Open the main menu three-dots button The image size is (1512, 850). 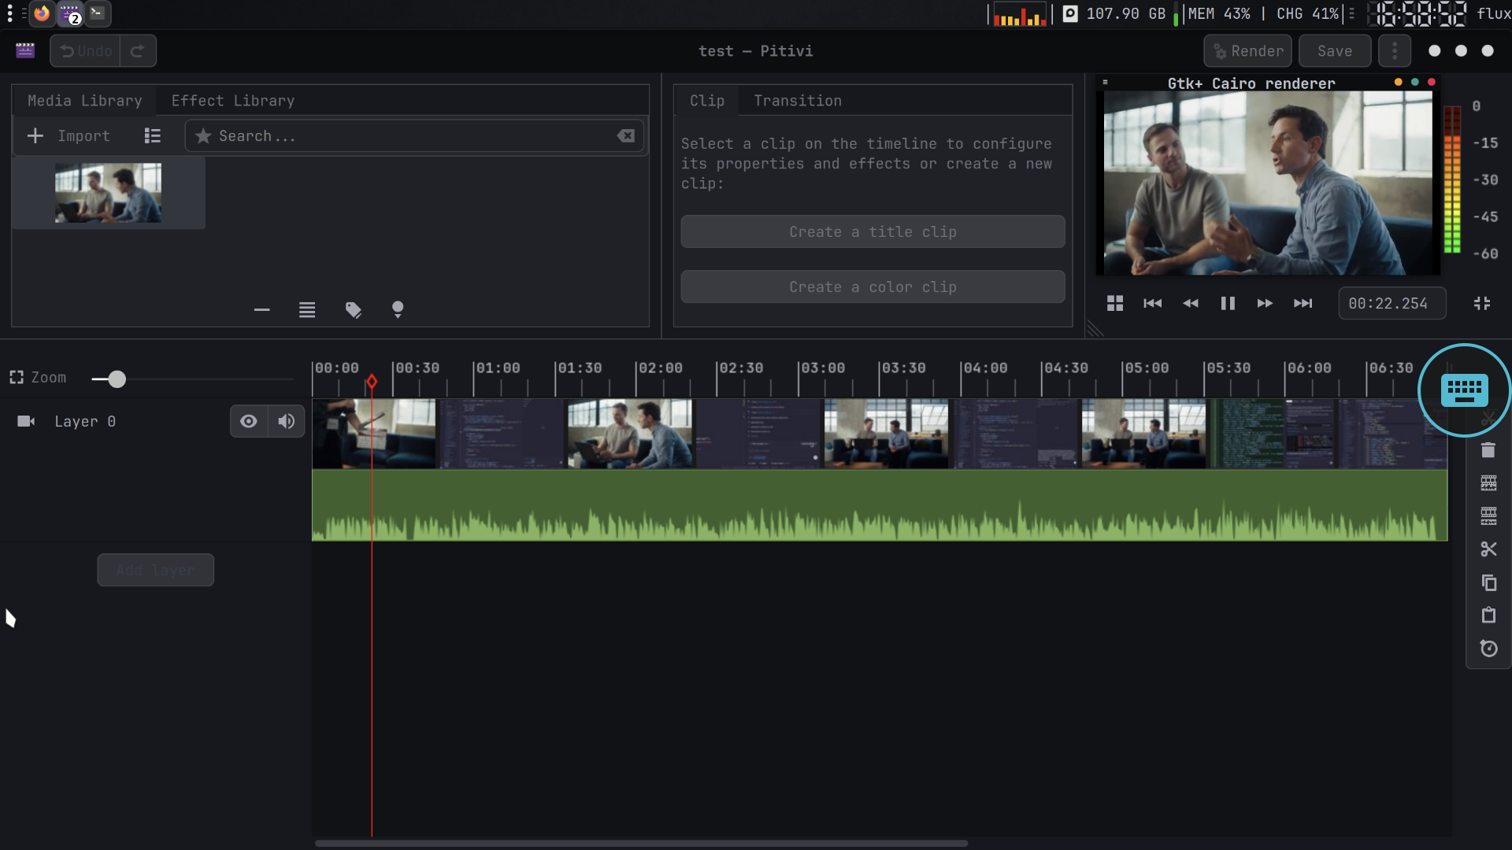[x=1394, y=51]
